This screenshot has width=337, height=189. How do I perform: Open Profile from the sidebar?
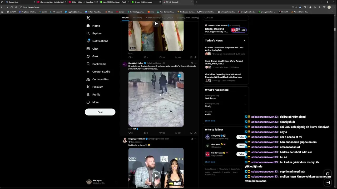93,94
